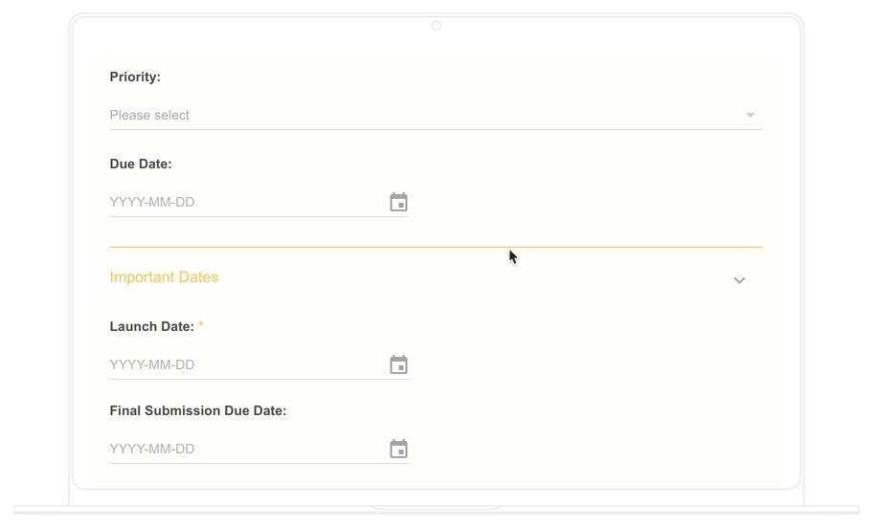876x528 pixels.
Task: Click the yellow divider above Important Dates
Action: coord(436,246)
